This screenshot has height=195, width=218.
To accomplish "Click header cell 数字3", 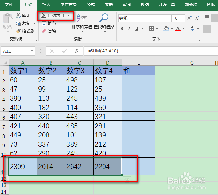I will point(79,70).
